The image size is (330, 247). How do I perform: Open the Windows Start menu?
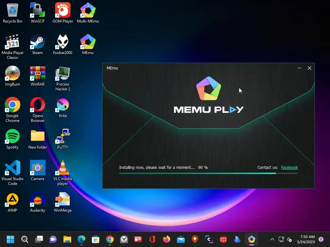click(10, 239)
